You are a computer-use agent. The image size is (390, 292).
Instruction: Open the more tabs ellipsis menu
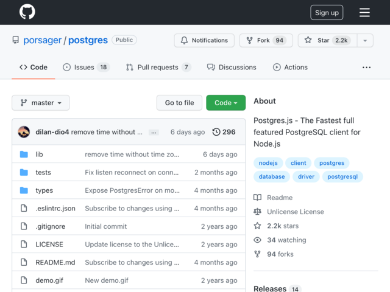[366, 68]
